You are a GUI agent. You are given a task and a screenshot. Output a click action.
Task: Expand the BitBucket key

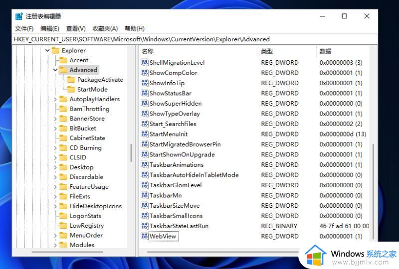55,128
